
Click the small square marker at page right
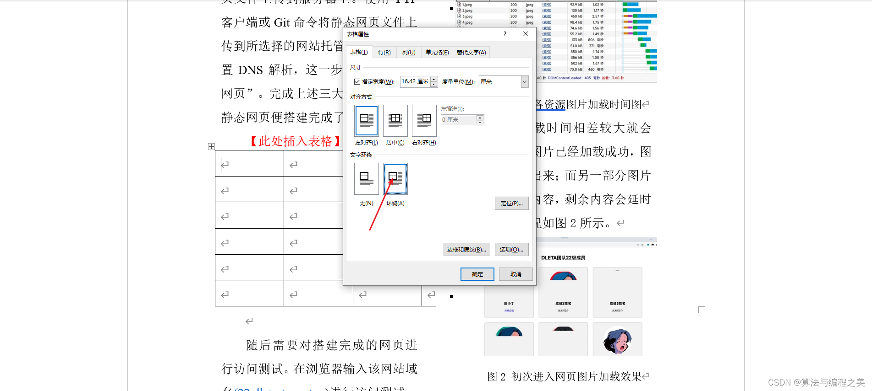point(702,310)
